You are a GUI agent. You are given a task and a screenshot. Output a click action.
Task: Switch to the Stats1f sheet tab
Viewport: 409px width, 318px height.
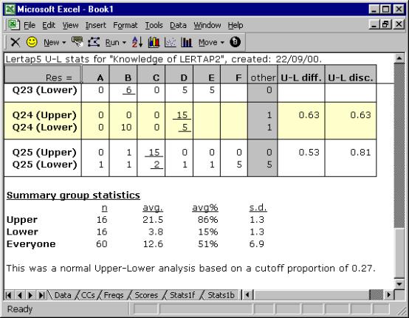click(182, 295)
